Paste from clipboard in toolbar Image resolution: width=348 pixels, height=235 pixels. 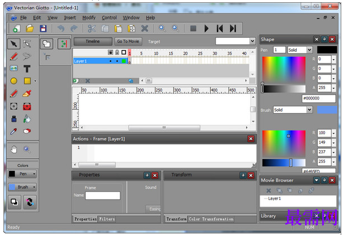(118, 29)
